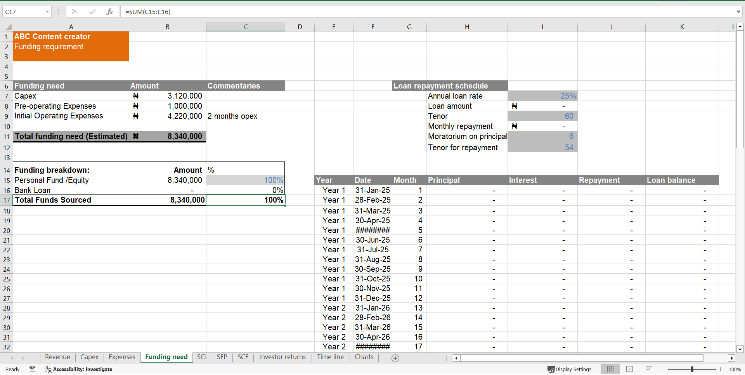Select Total Funds Sourced 8,340,000 cell
This screenshot has width=745, height=375.
168,200
